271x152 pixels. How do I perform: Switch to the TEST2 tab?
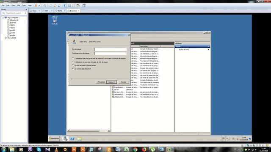tap(59, 11)
